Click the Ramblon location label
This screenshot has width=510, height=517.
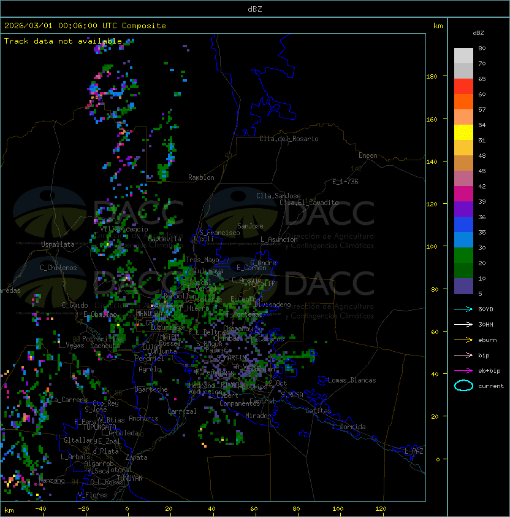pyautogui.click(x=201, y=177)
